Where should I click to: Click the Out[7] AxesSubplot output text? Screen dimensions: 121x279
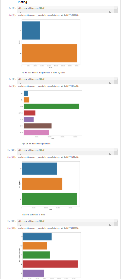[49, 15]
